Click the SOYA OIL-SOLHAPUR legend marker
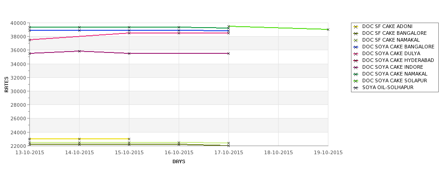The width and height of the screenshot is (441, 194). tap(356, 88)
